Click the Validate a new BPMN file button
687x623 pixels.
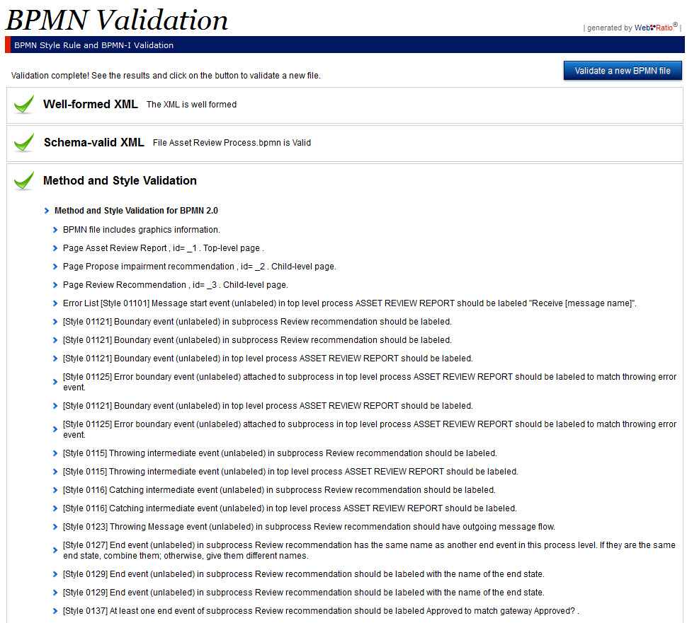click(622, 71)
